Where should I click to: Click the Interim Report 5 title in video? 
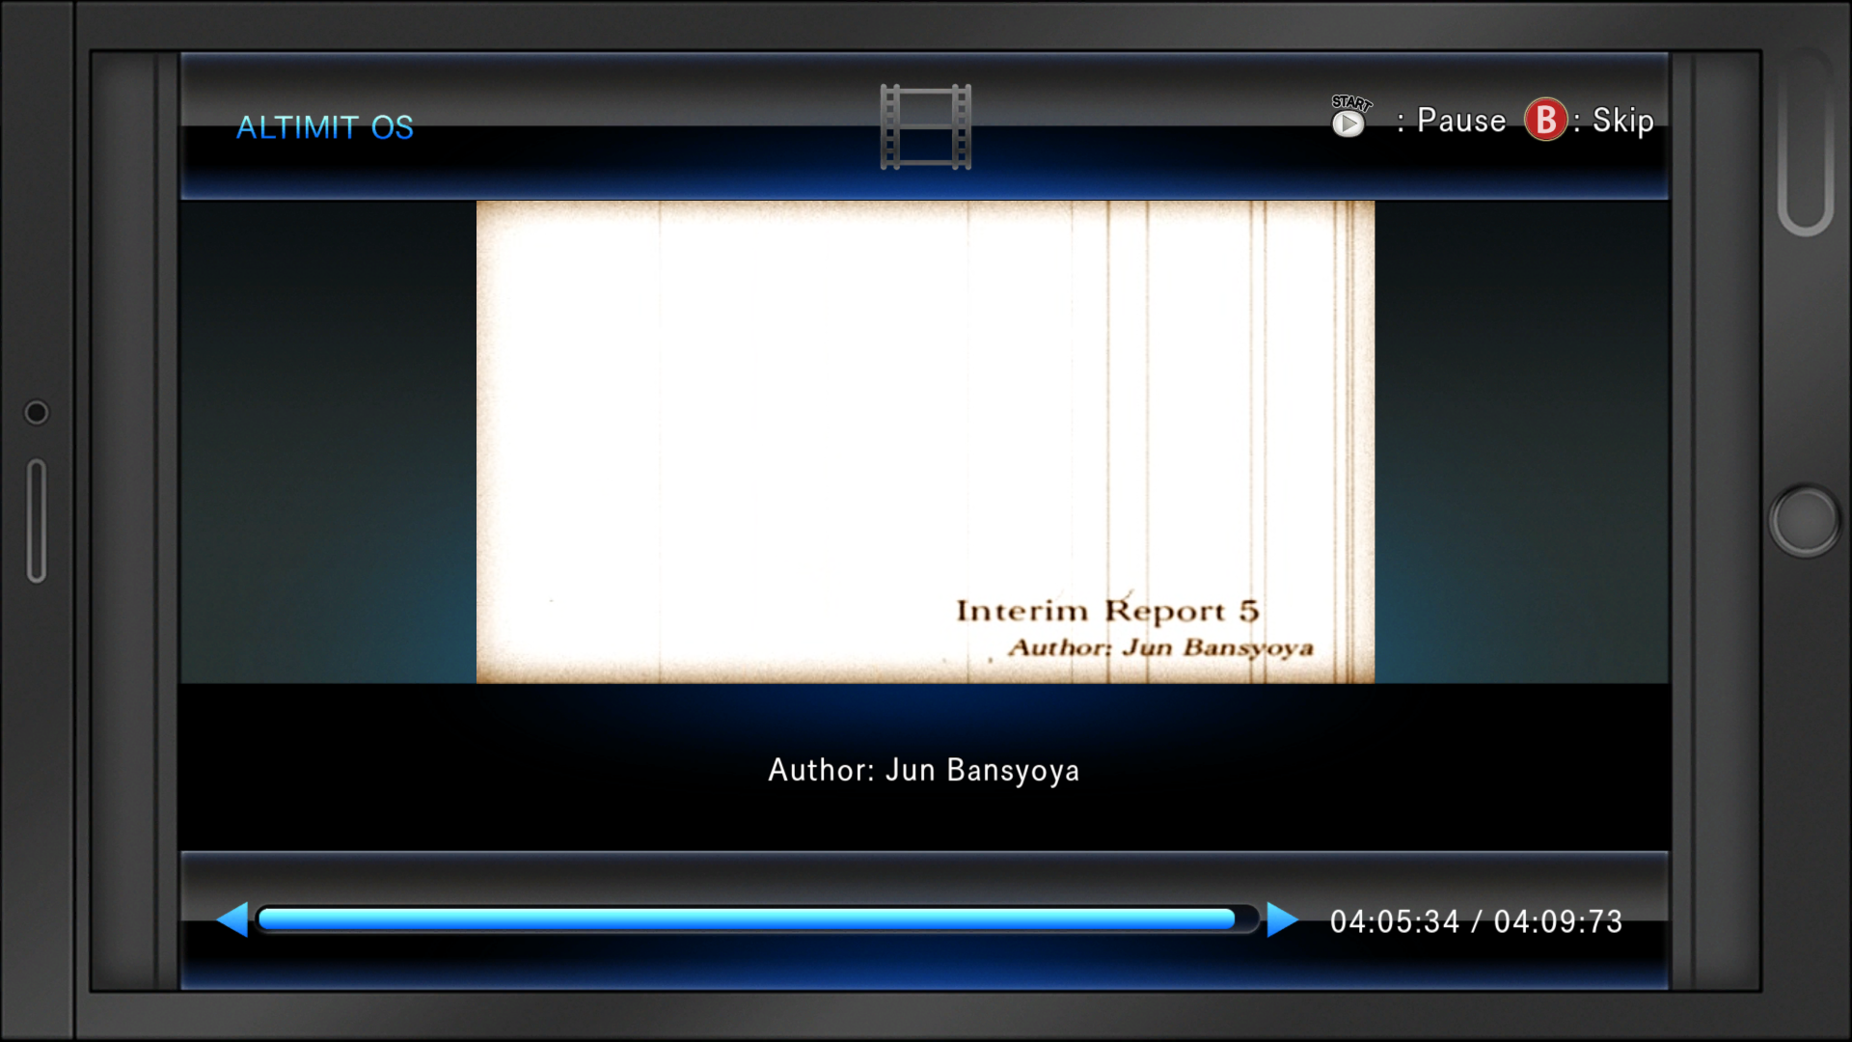[x=1106, y=611]
